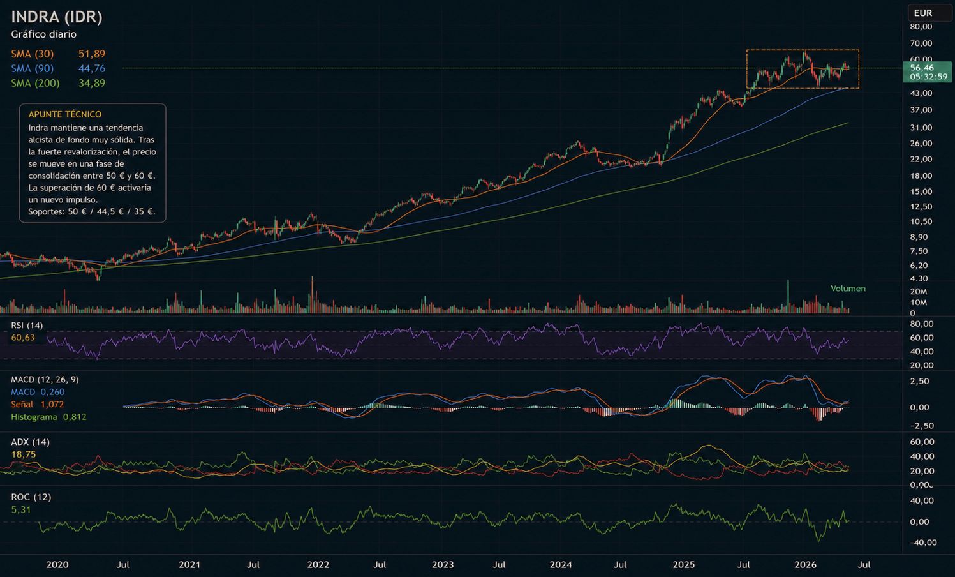This screenshot has height=577, width=955.
Task: Select the SMA 200 value 34,89
Action: pyautogui.click(x=92, y=84)
